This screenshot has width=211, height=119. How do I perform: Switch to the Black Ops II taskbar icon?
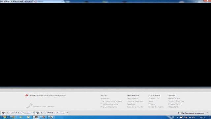click(x=36, y=117)
